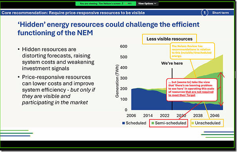This screenshot has height=152, width=237.
Task: Click the 'Scheduled' legend label
Action: (136, 123)
